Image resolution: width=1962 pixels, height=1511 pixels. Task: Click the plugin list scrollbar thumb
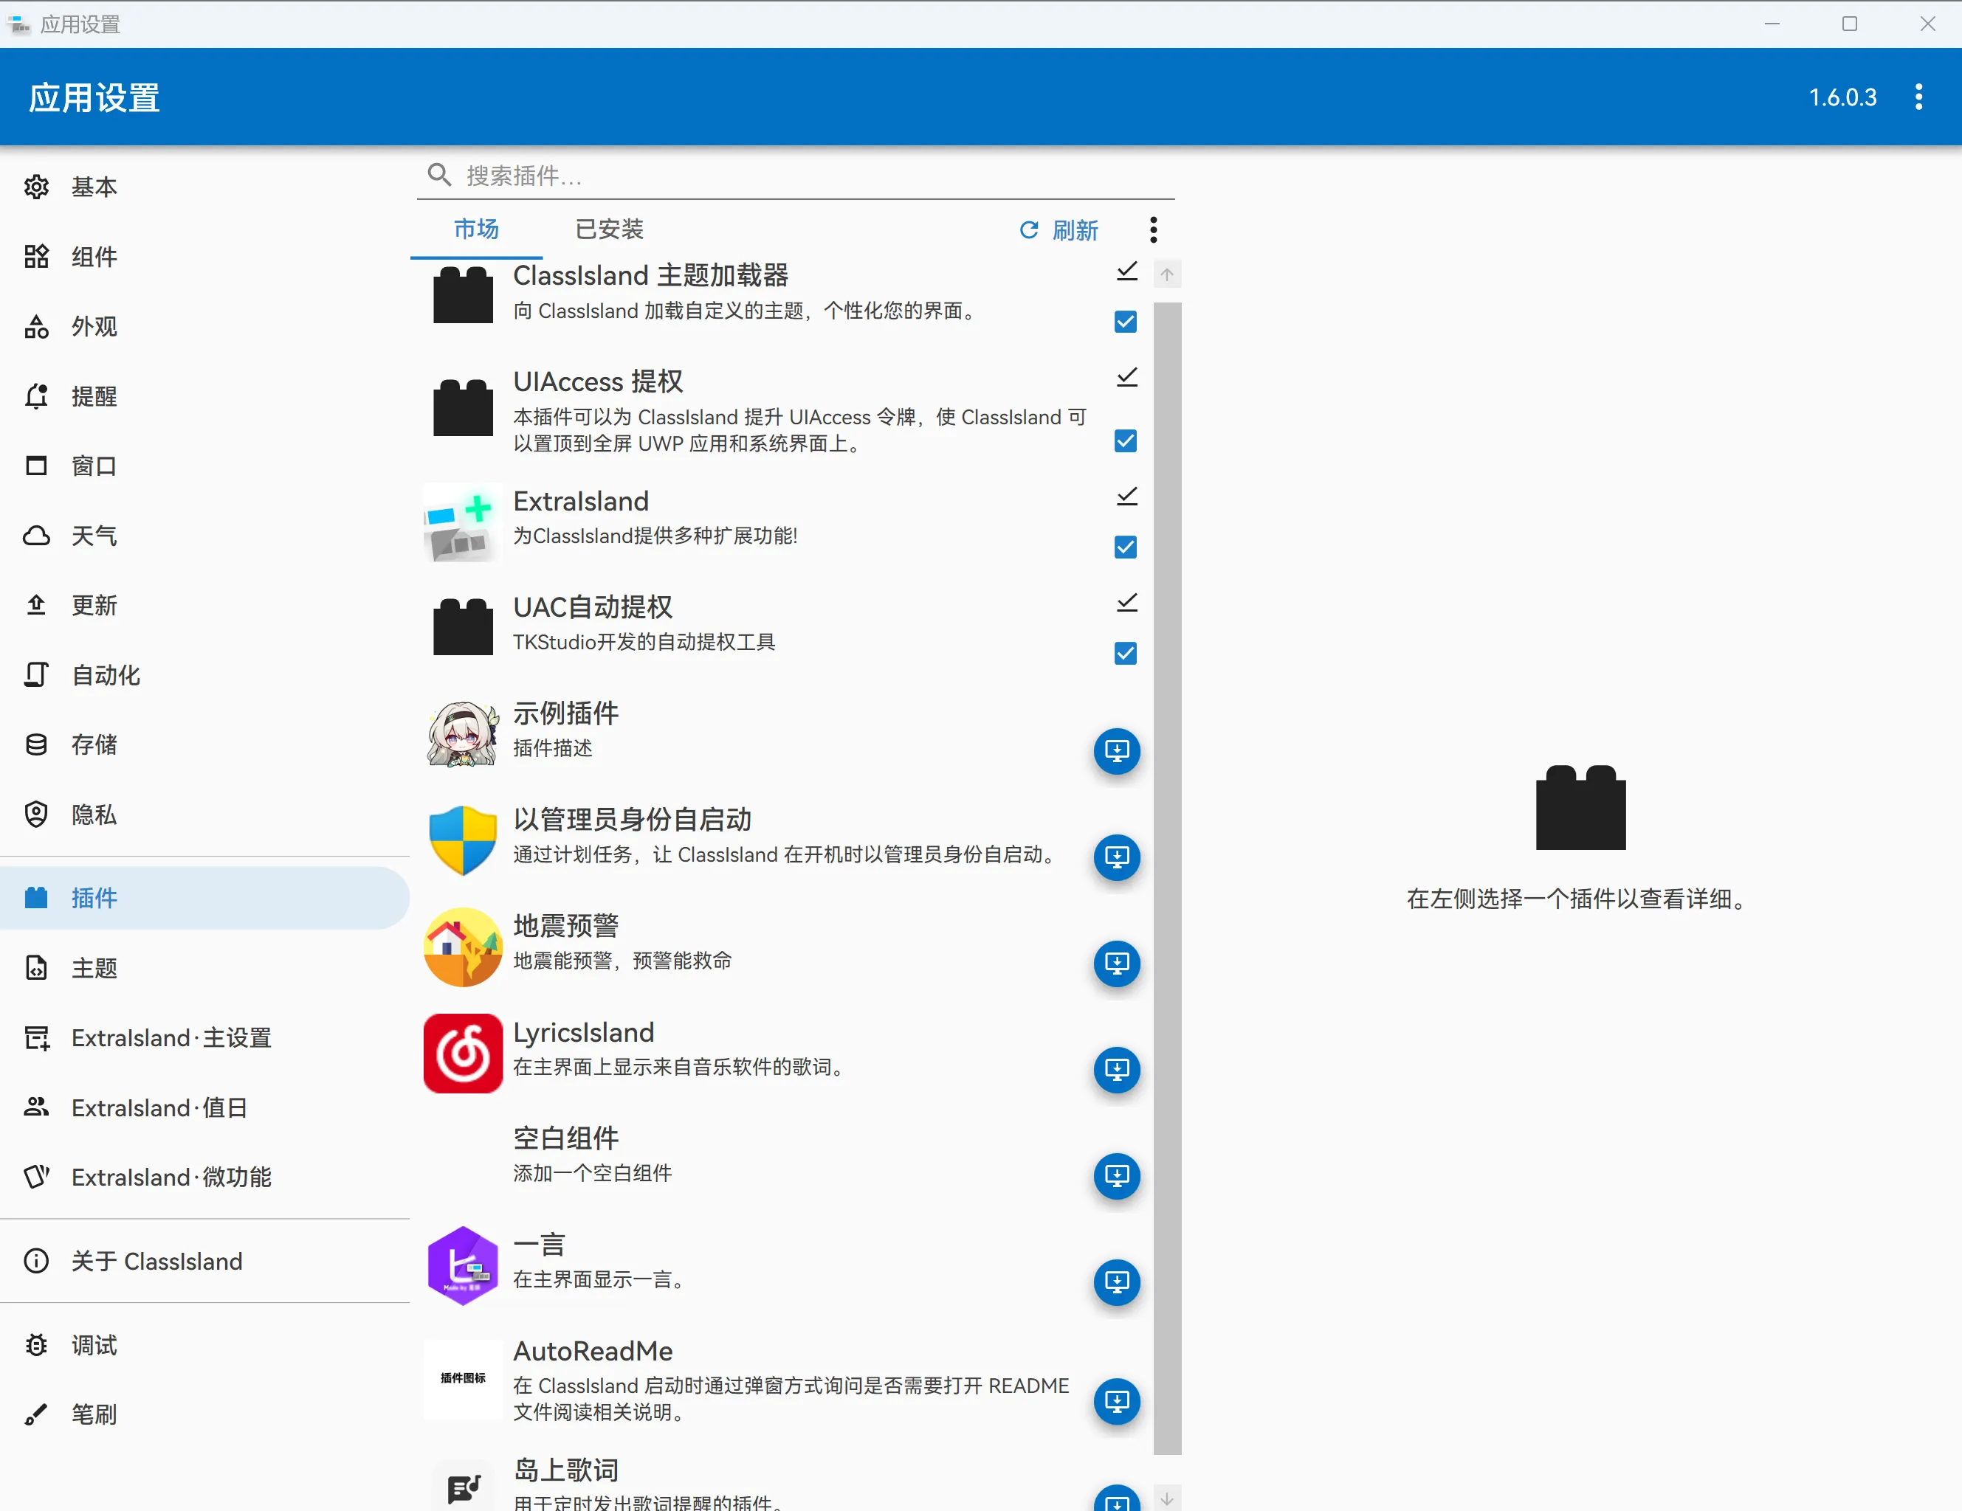[1167, 878]
